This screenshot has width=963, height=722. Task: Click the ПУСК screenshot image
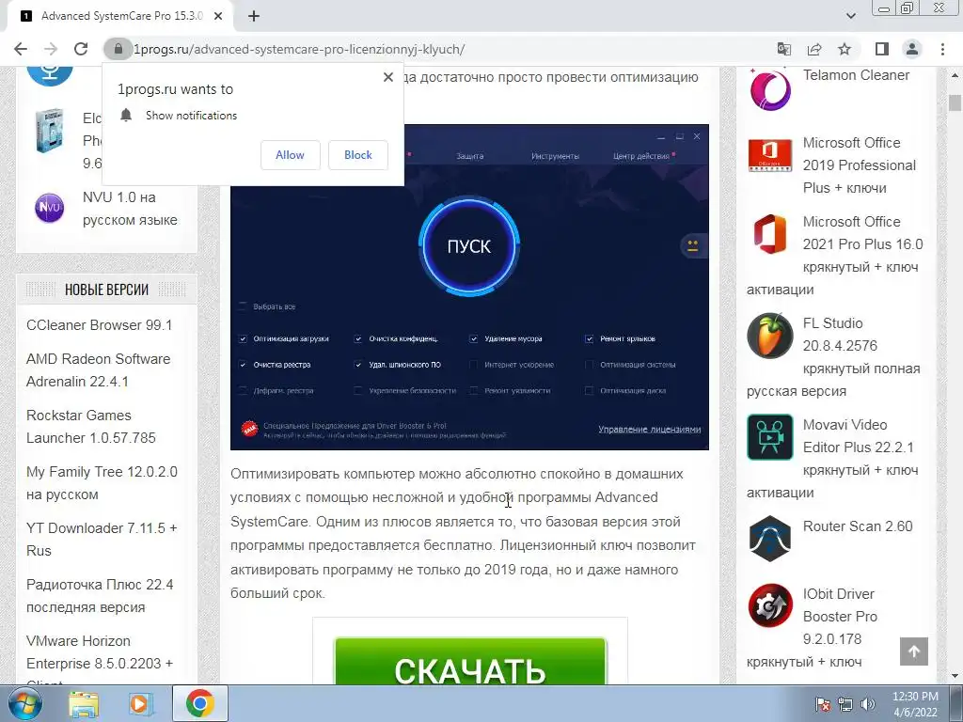469,288
